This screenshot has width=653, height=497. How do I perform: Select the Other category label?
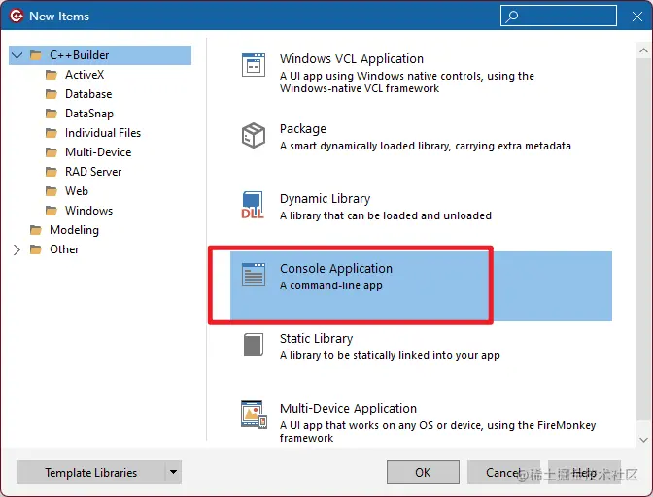point(64,249)
